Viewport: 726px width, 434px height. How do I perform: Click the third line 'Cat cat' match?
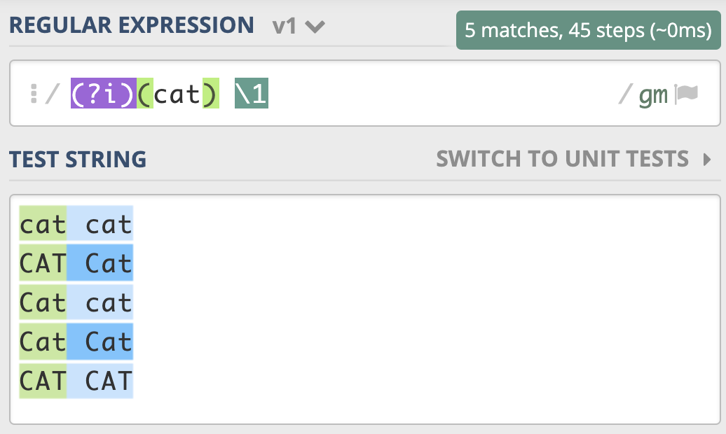pos(76,302)
